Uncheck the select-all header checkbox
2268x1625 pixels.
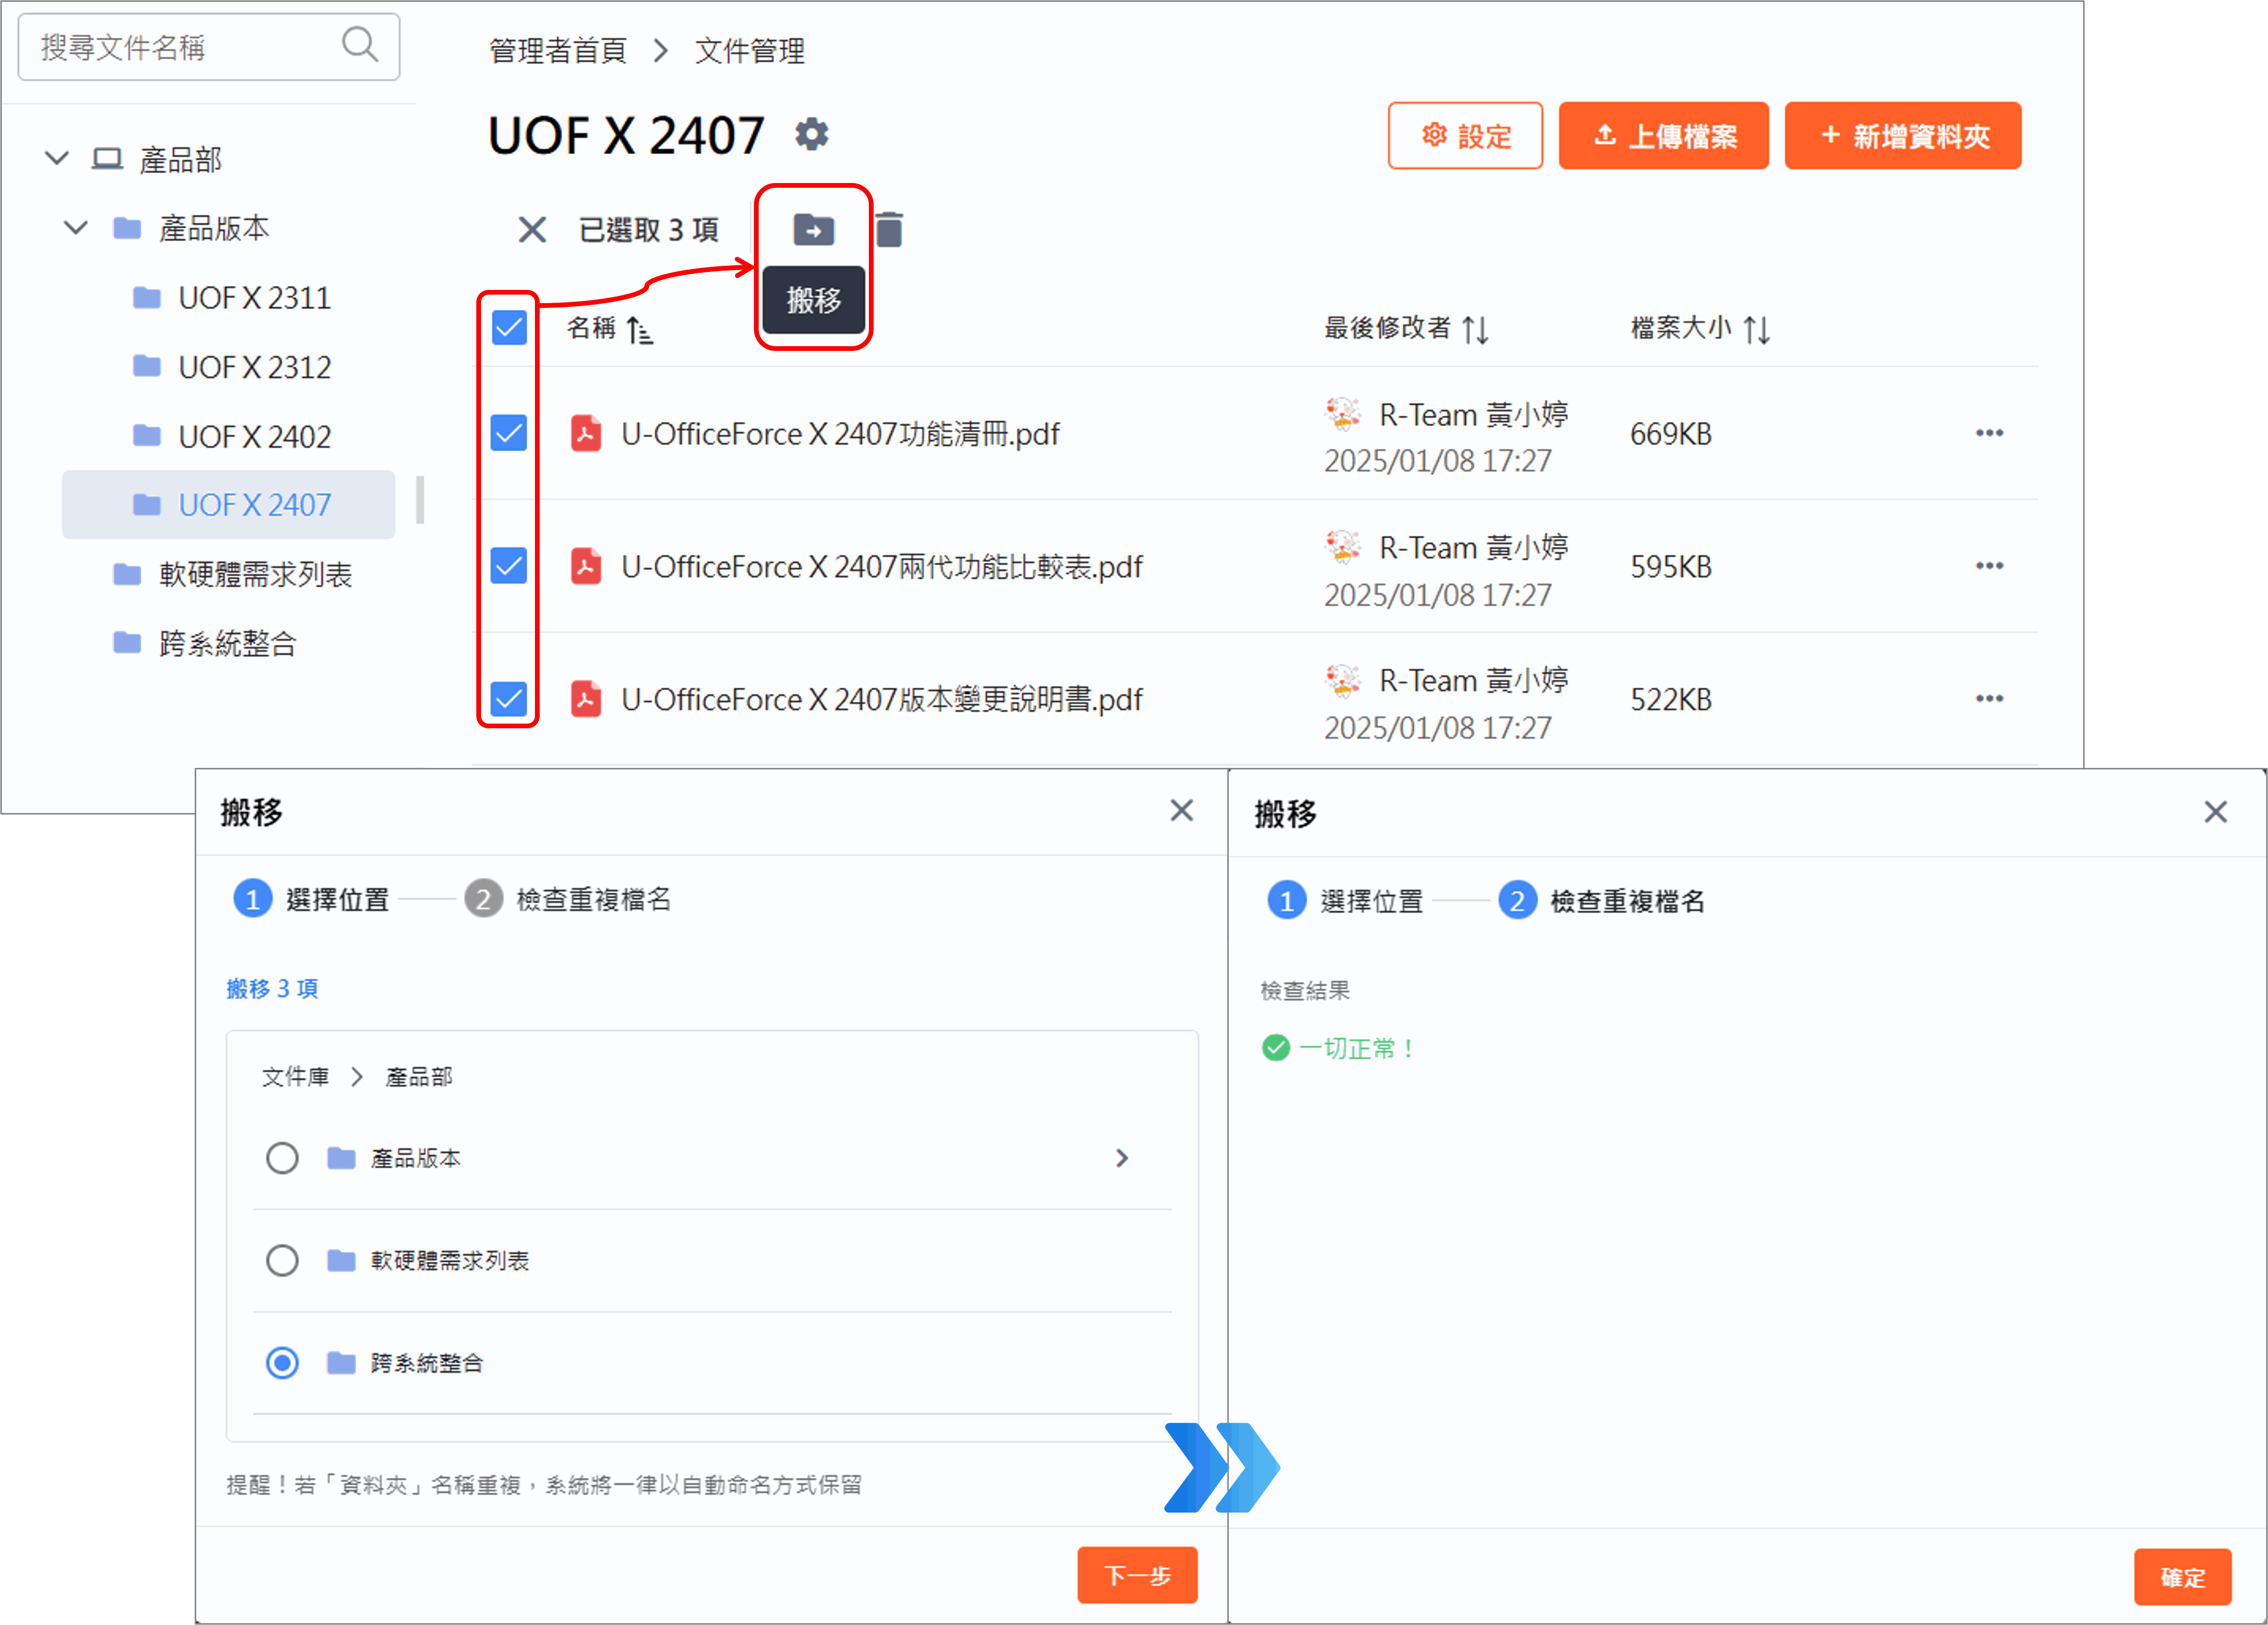point(509,327)
